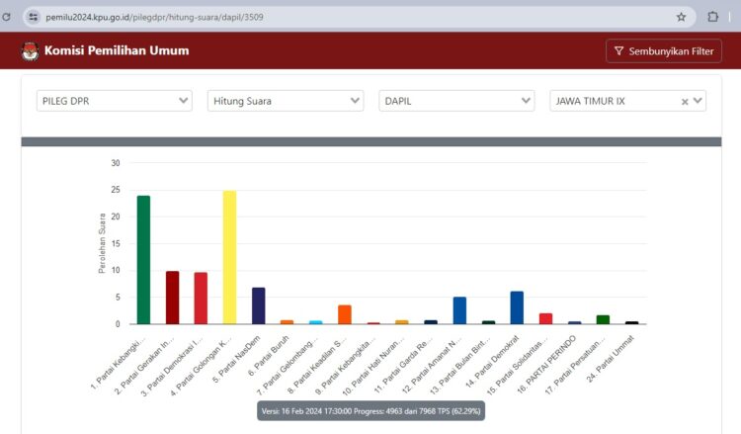Open browser extensions puzzle icon
741x434 pixels.
713,17
